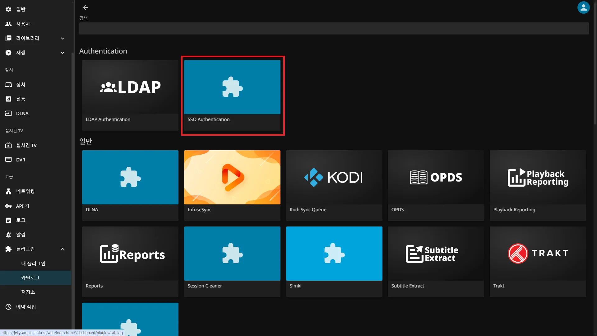This screenshot has width=597, height=336.
Task: Click the API 키 key icon
Action: [8, 206]
